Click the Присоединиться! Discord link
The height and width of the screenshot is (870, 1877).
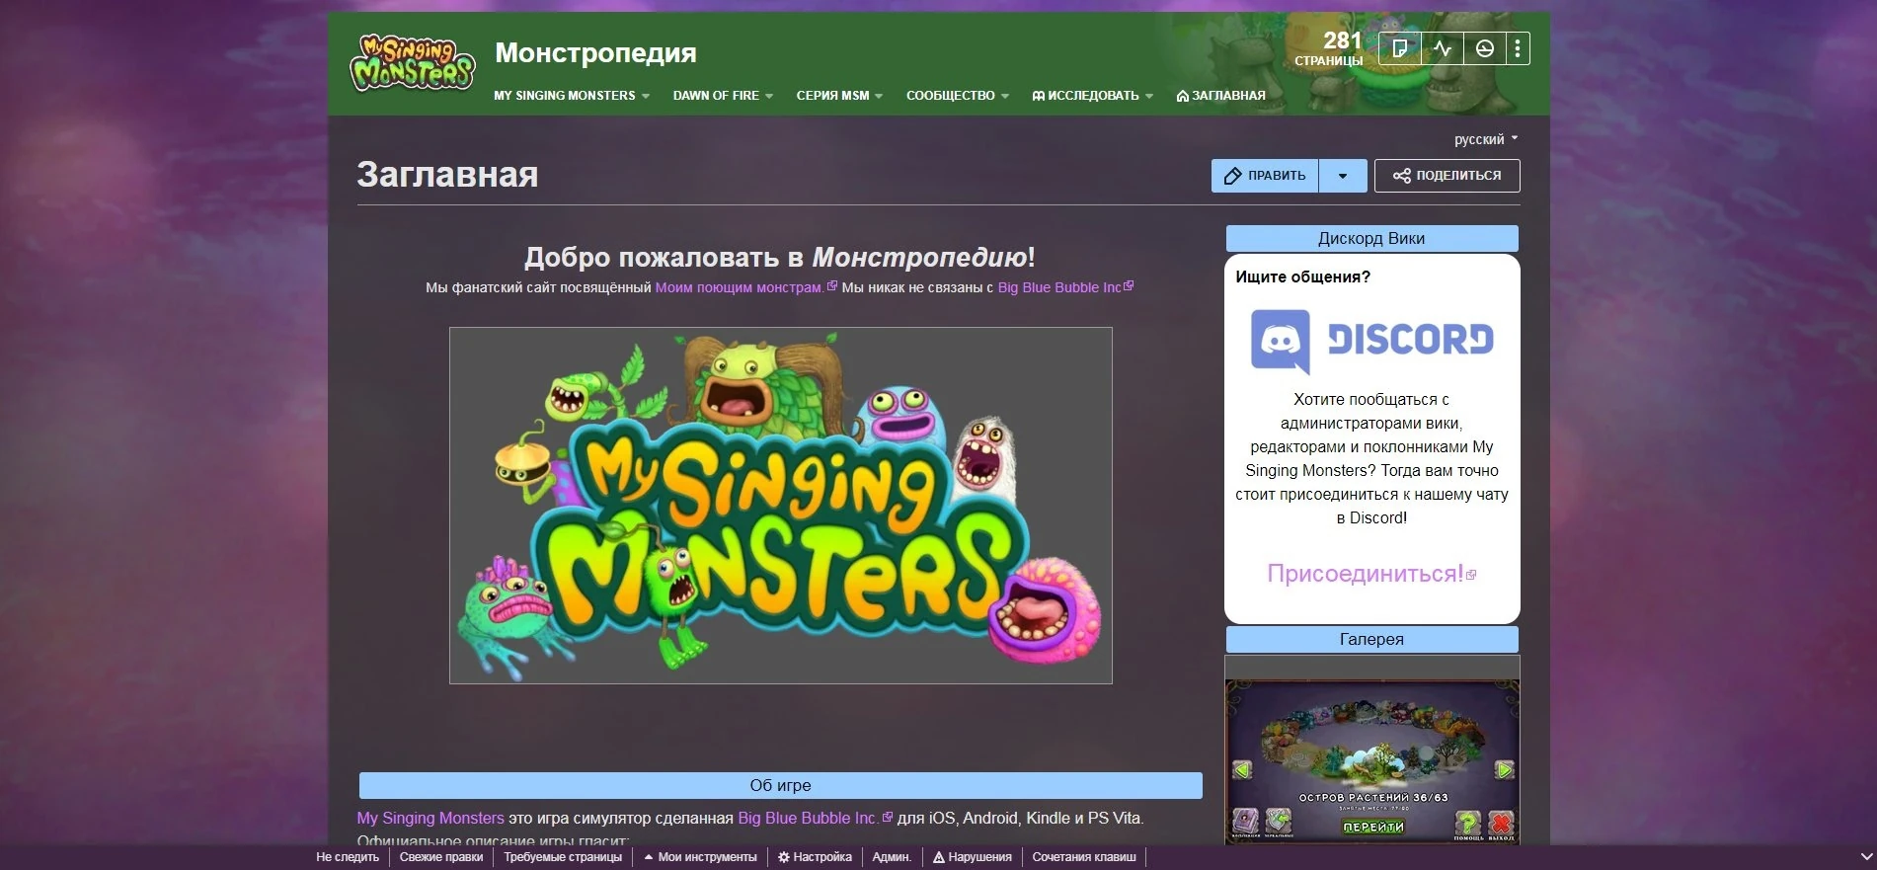tap(1371, 574)
